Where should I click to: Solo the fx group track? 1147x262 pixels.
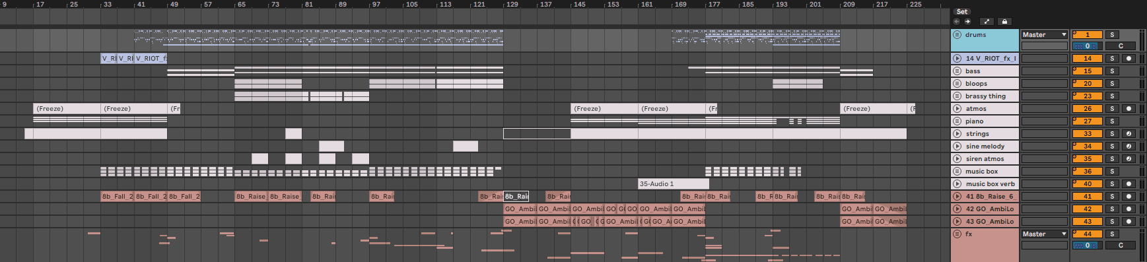1112,234
